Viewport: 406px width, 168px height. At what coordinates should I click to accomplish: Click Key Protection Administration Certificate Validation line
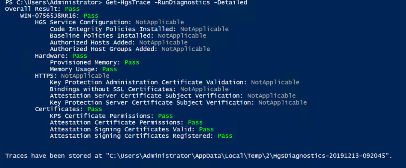[175, 83]
